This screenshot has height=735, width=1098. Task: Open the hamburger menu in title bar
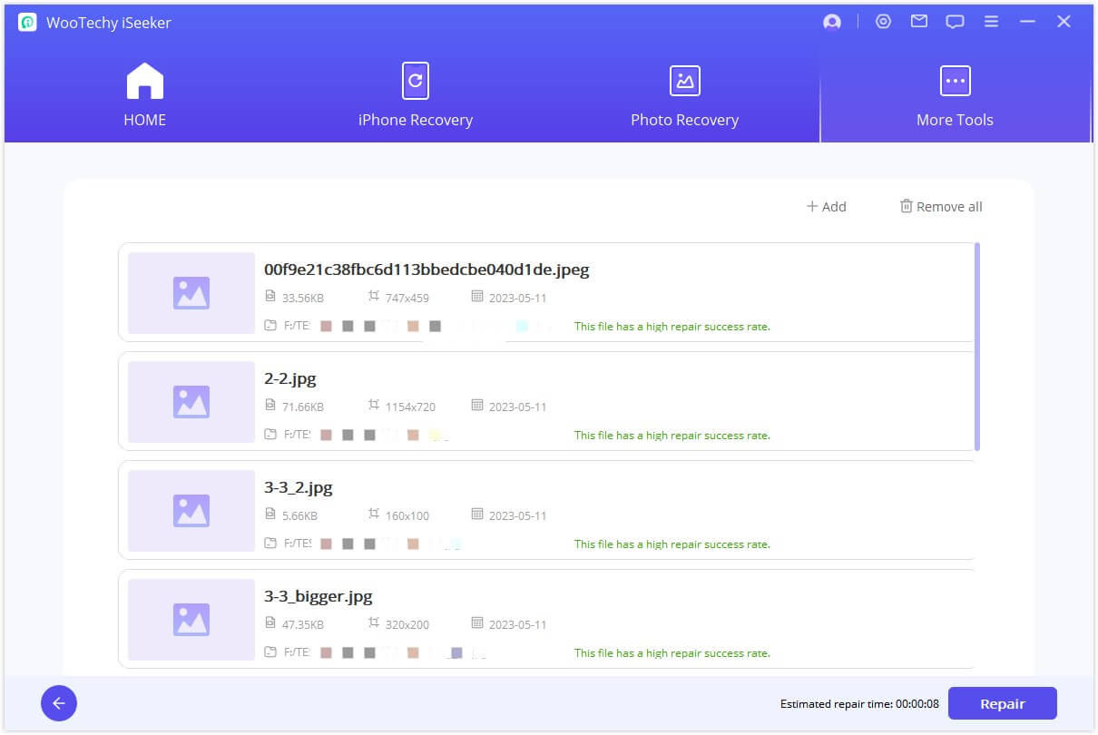click(x=991, y=22)
